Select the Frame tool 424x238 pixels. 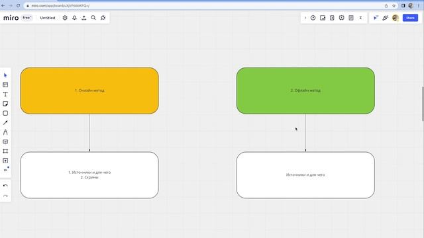click(x=5, y=151)
